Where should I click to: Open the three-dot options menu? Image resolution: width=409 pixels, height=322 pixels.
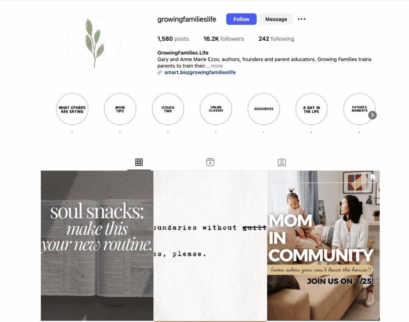pyautogui.click(x=302, y=19)
